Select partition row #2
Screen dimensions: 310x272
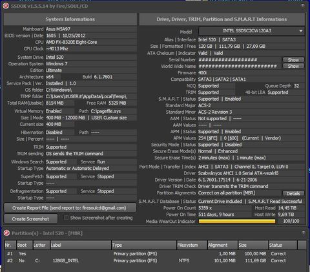(155, 260)
